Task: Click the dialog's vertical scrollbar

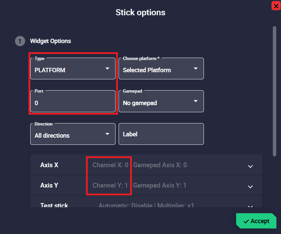Action: [274, 91]
